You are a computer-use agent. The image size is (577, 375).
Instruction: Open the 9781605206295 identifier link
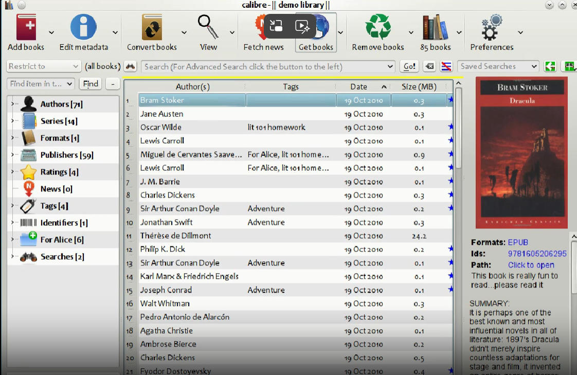click(537, 254)
